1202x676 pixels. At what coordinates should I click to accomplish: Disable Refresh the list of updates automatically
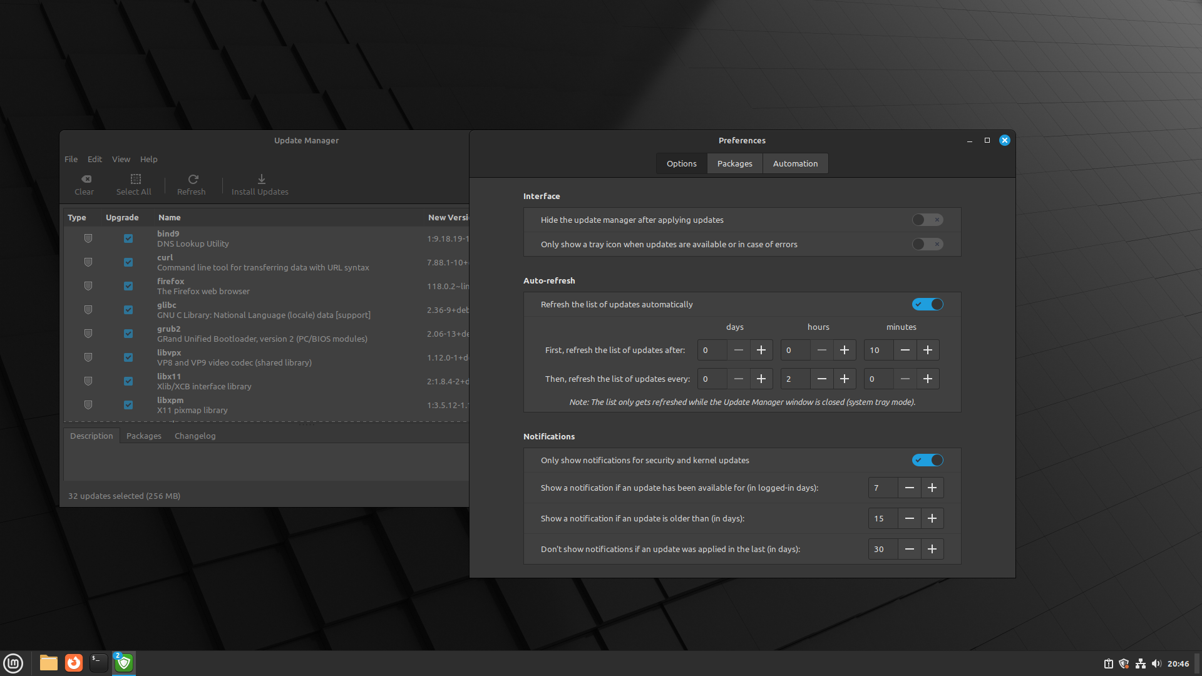(x=927, y=304)
